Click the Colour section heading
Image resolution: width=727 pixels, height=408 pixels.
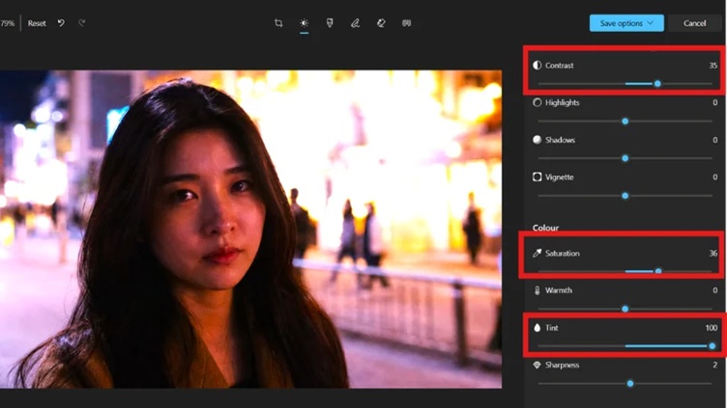tap(545, 228)
